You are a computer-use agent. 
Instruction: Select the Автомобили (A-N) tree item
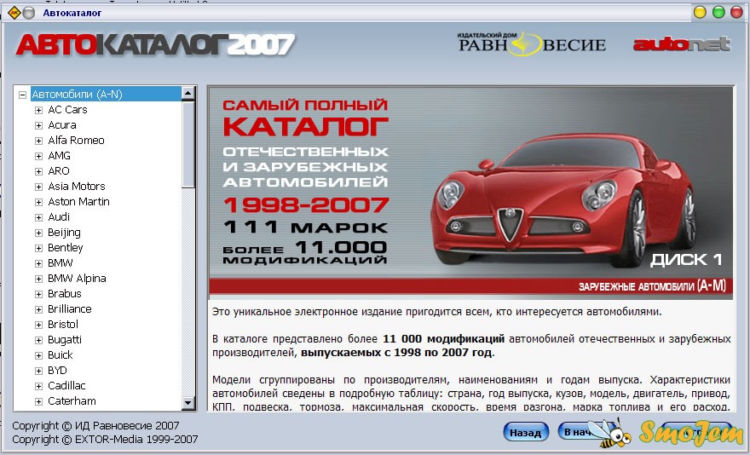[106, 95]
